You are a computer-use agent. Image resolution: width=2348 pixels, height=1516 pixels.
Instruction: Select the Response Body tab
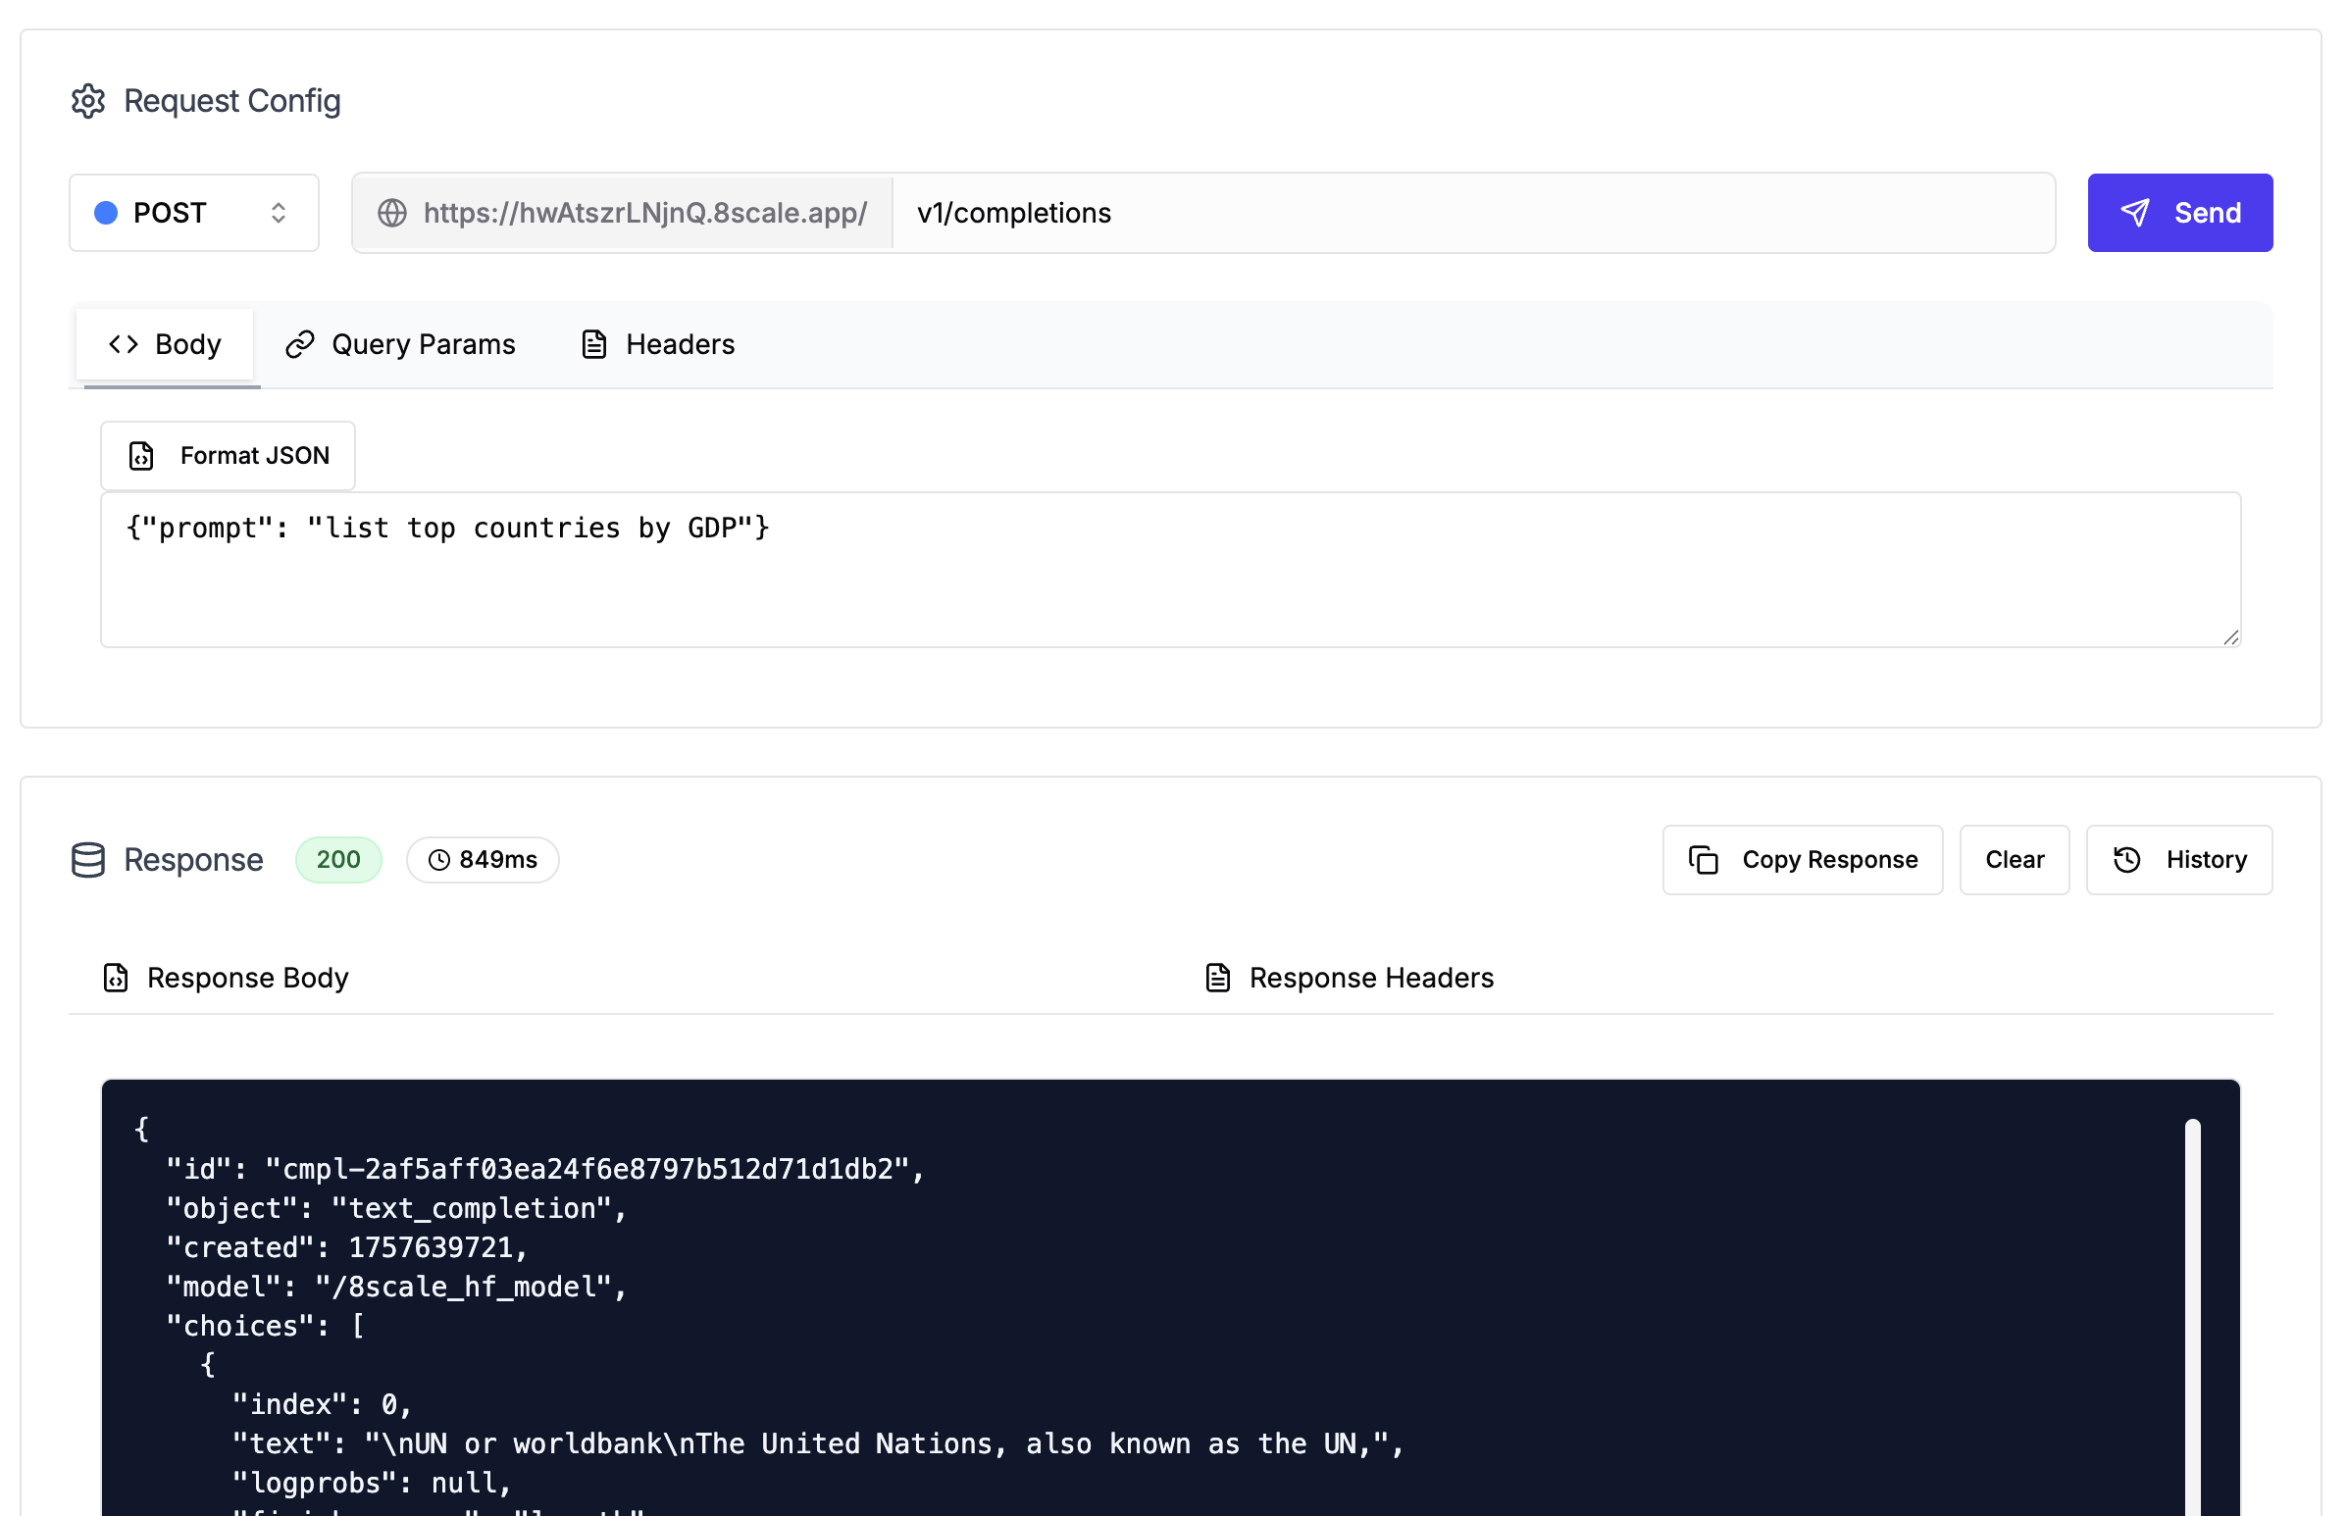point(227,978)
